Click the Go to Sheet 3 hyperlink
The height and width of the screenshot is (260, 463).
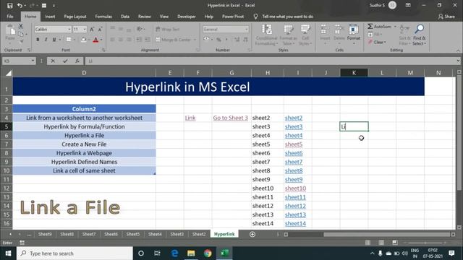pos(230,118)
